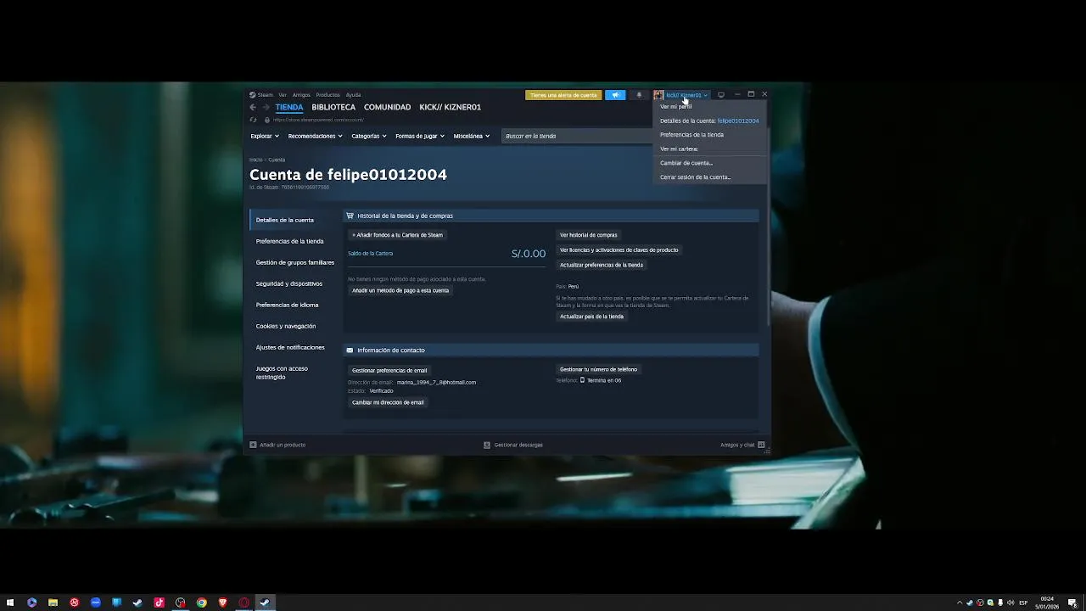Click Actualizar preferencias de la tienda
The width and height of the screenshot is (1086, 611).
602,265
